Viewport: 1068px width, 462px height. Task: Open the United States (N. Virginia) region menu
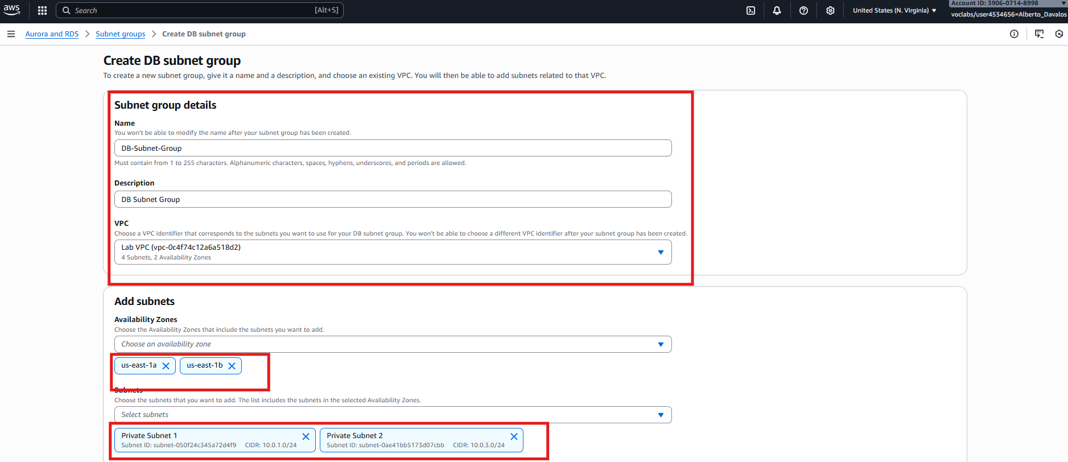(894, 10)
